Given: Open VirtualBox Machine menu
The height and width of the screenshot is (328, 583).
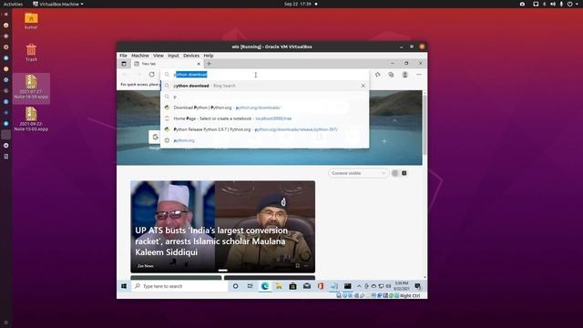Looking at the screenshot, I should pyautogui.click(x=139, y=56).
